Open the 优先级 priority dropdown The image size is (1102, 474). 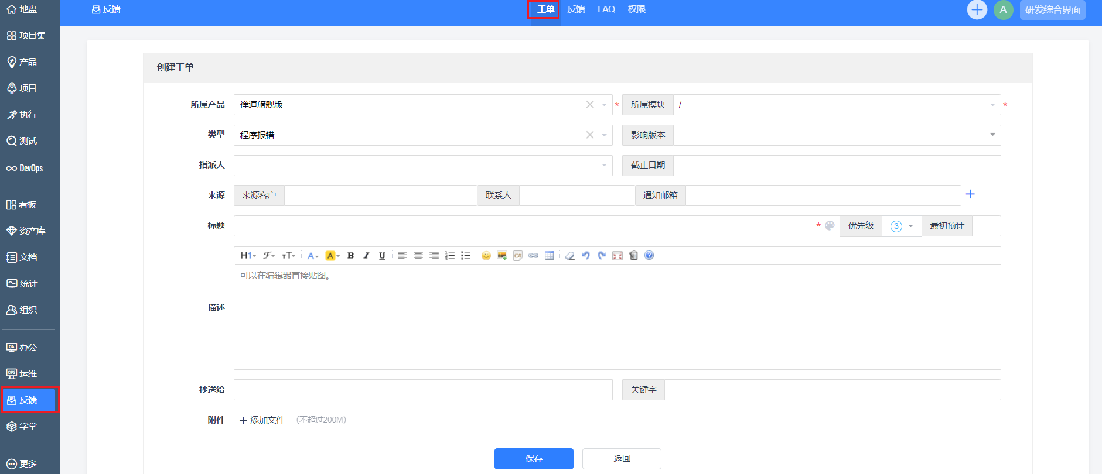click(902, 226)
